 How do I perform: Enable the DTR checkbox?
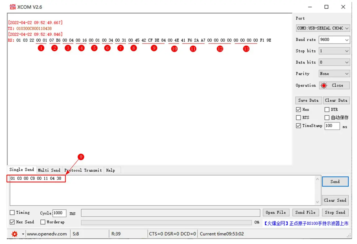click(327, 109)
